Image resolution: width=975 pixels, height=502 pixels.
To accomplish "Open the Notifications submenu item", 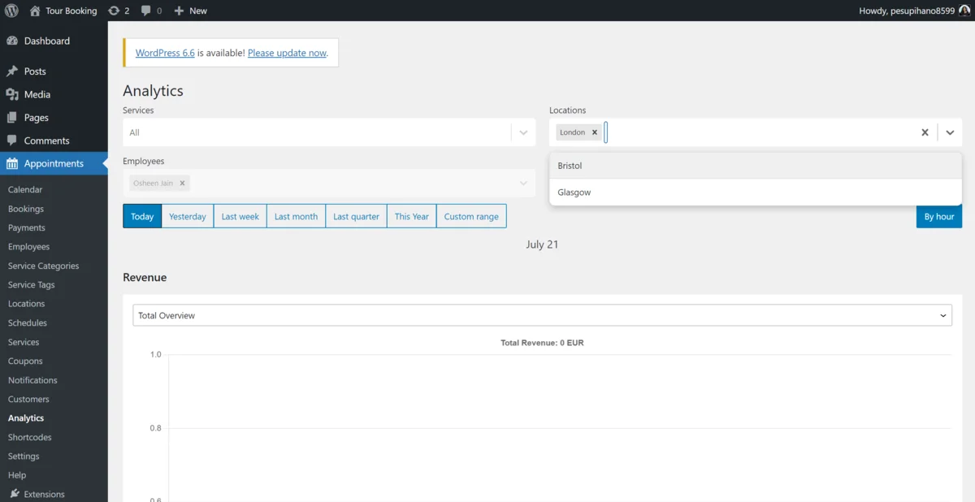I will [x=32, y=380].
